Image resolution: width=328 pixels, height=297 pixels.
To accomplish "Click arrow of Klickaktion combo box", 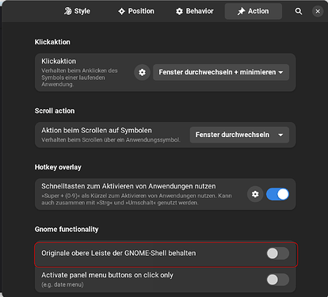I will 280,72.
